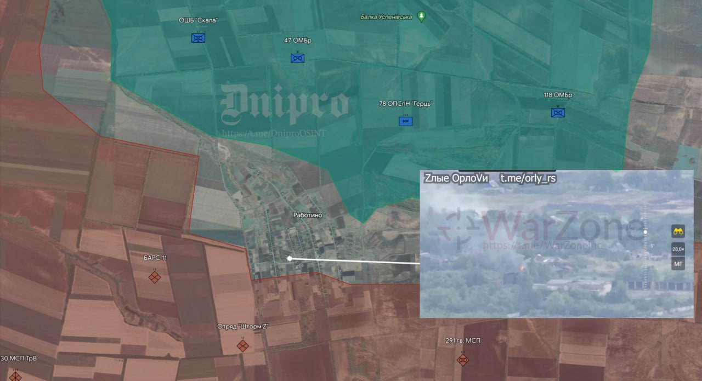
Task: Click the yellow binoculars icon
Action: [x=678, y=231]
